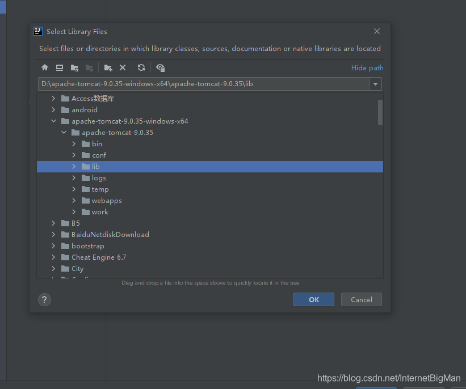Refresh the file tree

pos(141,67)
